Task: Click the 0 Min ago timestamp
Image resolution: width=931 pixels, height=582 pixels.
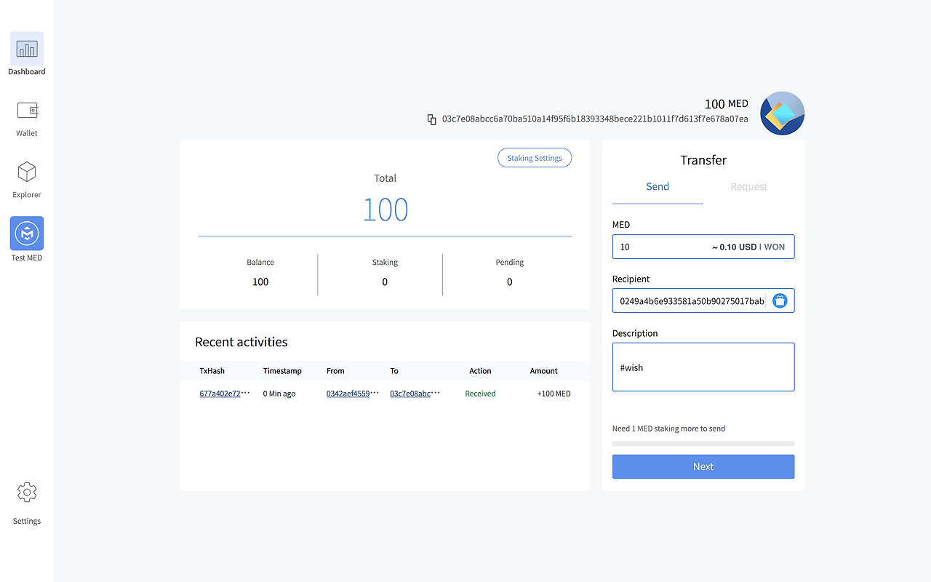Action: click(279, 394)
